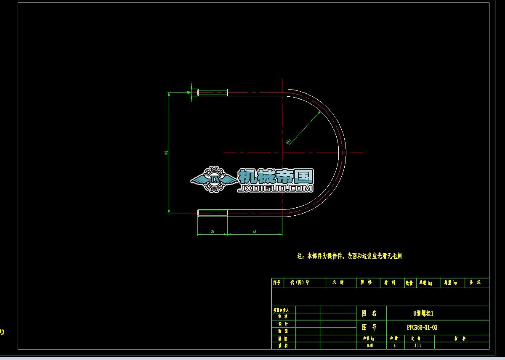Click the piece count value "4"
This screenshot has height=360, width=505.
394,345
